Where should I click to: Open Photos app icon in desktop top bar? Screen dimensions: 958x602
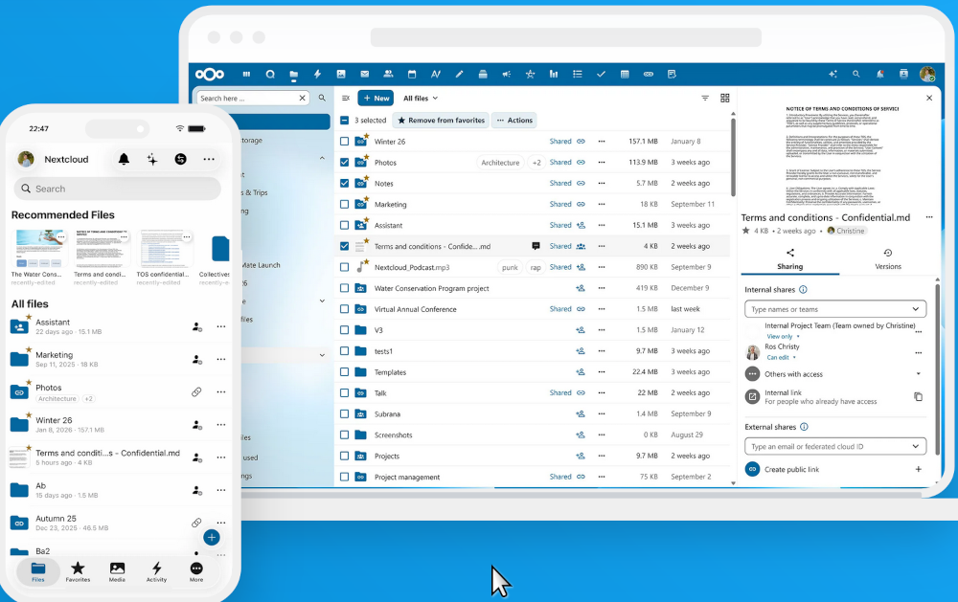point(341,75)
